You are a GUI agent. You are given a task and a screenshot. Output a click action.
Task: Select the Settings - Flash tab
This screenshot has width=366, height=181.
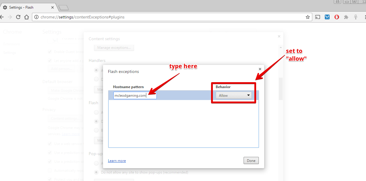pos(27,7)
